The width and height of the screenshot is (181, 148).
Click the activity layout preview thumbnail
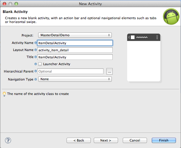coord(144,57)
